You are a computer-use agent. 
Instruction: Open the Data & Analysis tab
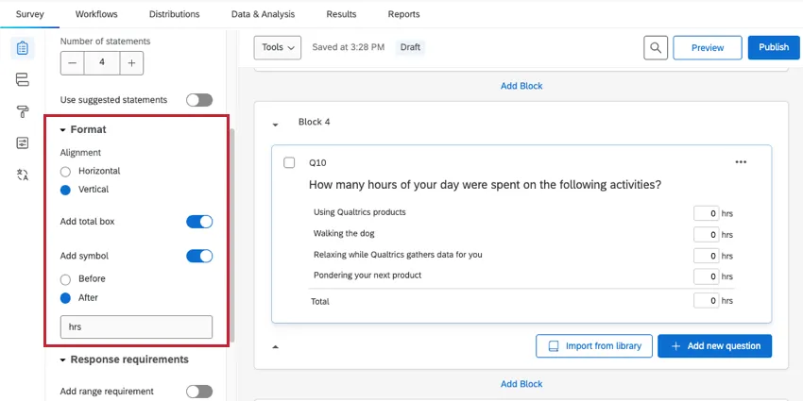(x=263, y=14)
